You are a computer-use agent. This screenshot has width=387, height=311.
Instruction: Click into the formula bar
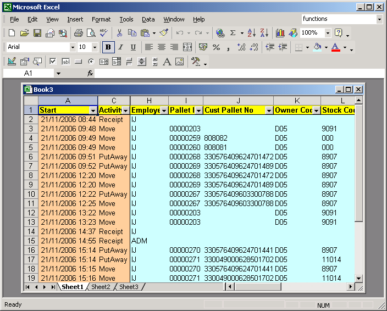pos(239,73)
